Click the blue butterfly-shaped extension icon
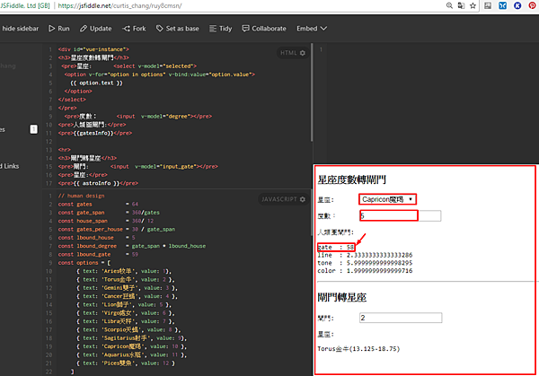The width and height of the screenshot is (539, 376). click(502, 5)
